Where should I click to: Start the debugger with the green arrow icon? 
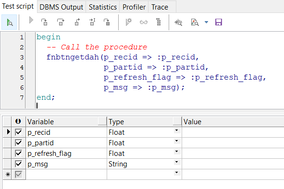(9, 22)
